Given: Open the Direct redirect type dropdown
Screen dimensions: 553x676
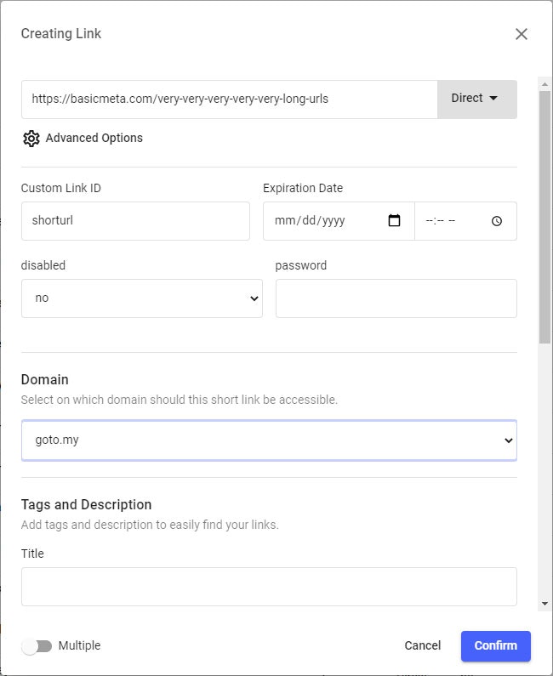Looking at the screenshot, I should [x=476, y=99].
